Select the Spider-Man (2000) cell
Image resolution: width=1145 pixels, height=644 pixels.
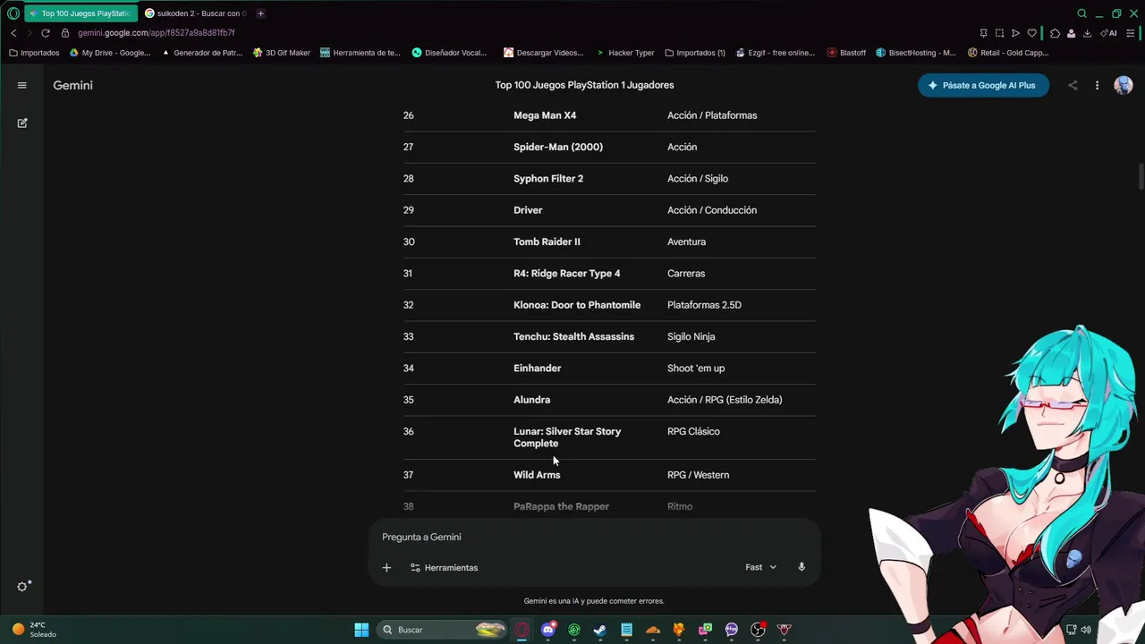point(558,147)
